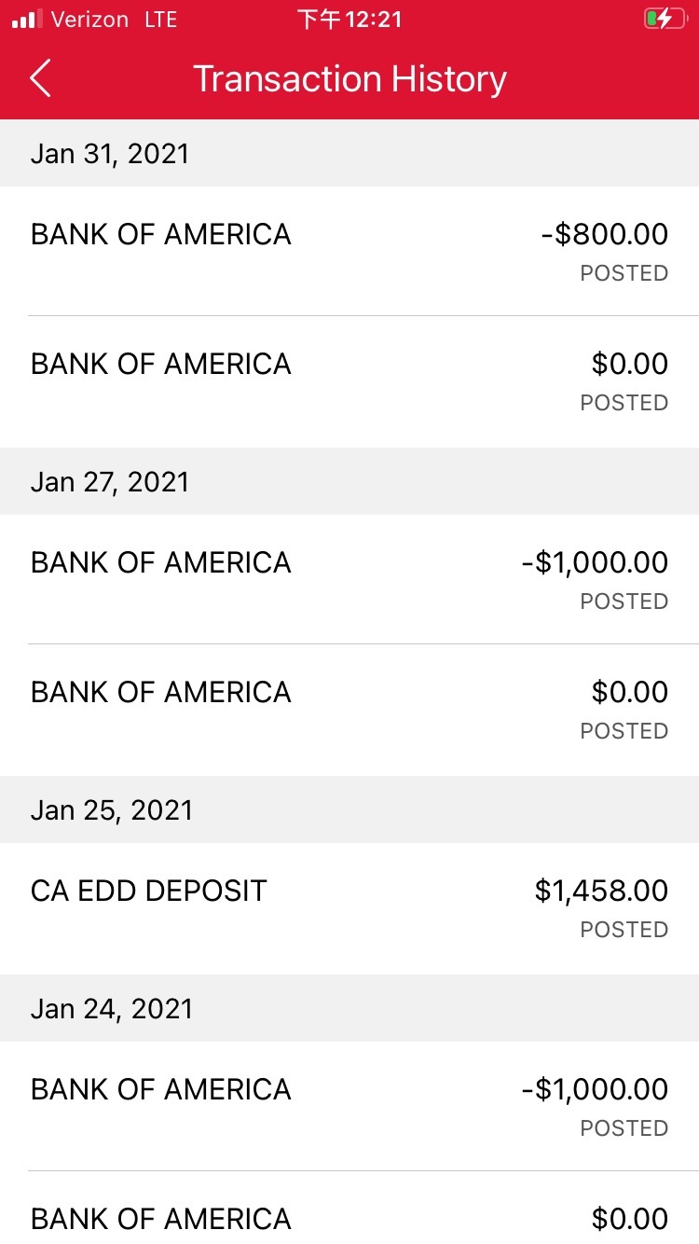Open the -$800.00 Bank of America transaction
Viewport: 699px width, 1244px height.
coord(349,250)
